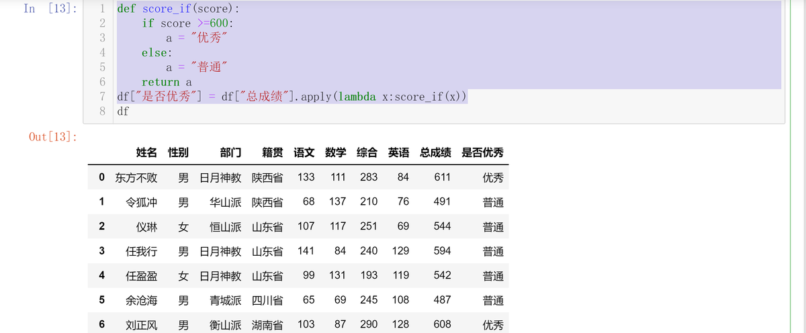Screen dimensions: 806x333
Task: Click the final 'df' code line
Action: pos(123,111)
